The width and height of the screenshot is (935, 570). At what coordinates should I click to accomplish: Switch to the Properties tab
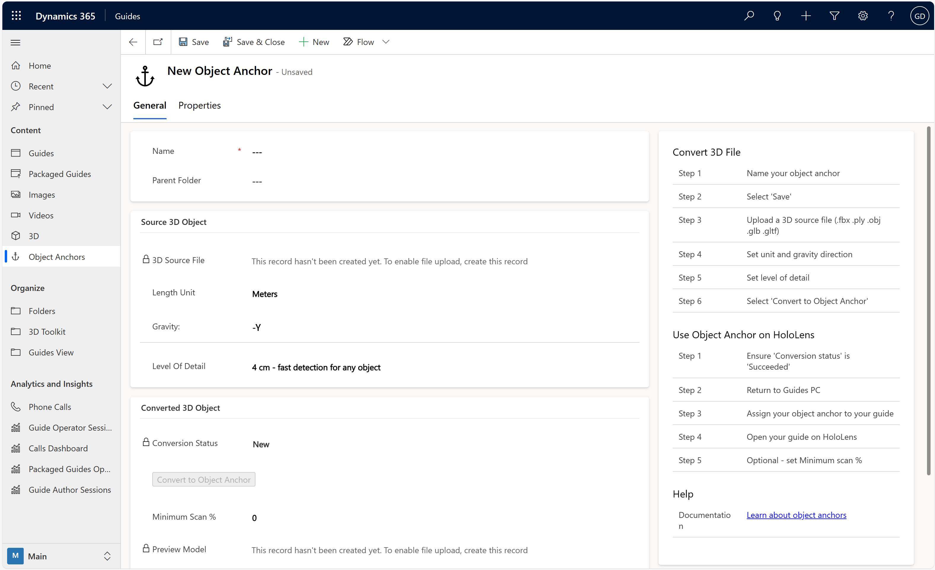199,105
